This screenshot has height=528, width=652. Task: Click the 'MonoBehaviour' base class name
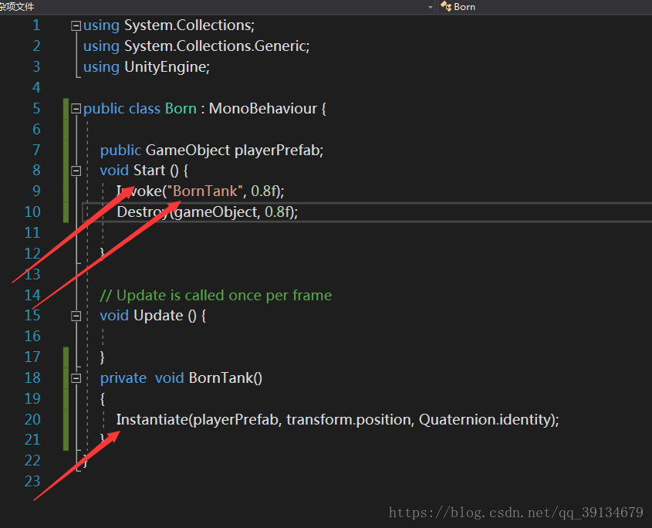pyautogui.click(x=263, y=109)
